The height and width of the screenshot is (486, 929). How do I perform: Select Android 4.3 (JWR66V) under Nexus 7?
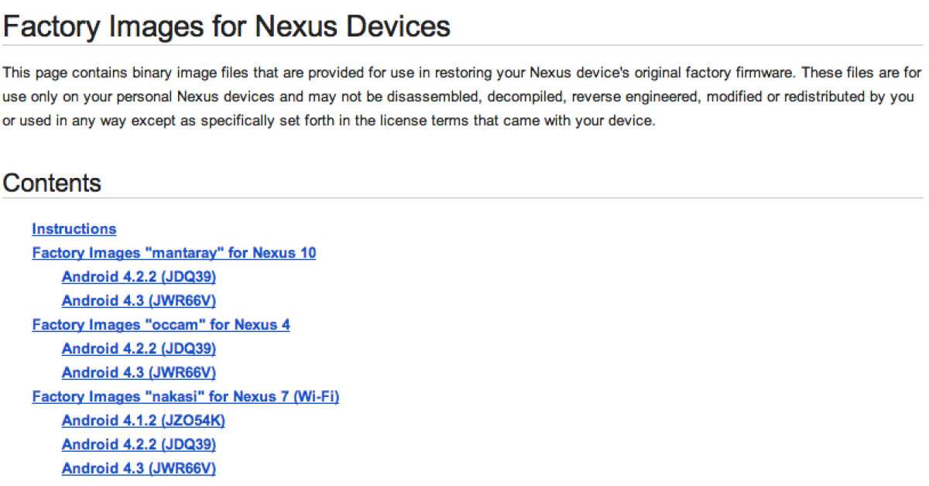click(139, 469)
